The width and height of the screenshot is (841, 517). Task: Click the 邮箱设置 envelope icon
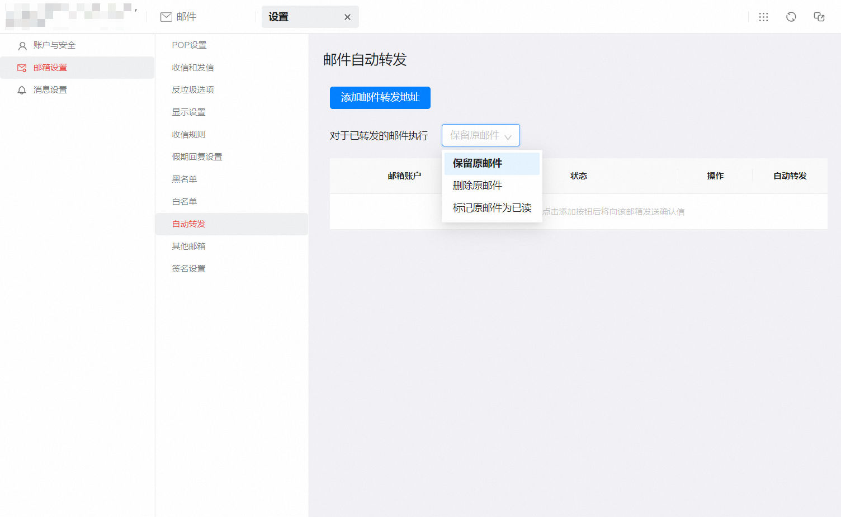pos(22,68)
